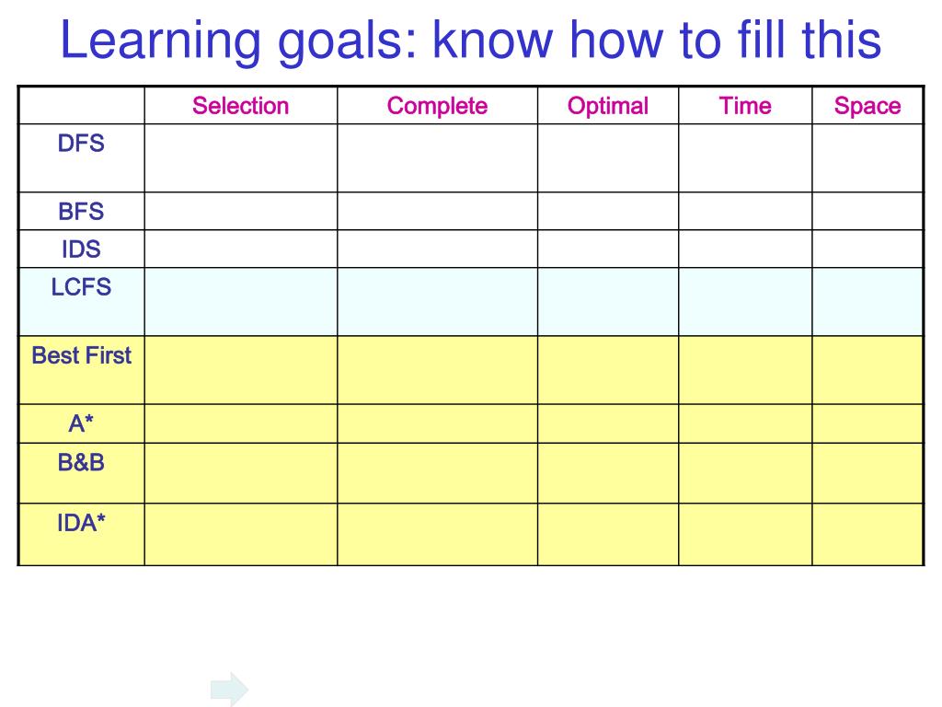
Task: Select the Time column header
Action: point(745,106)
